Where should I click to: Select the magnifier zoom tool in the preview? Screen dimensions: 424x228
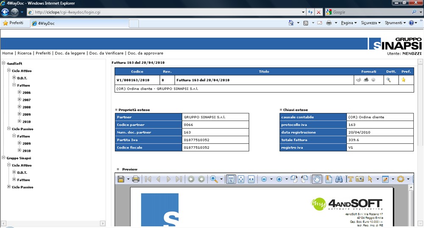pos(214,179)
